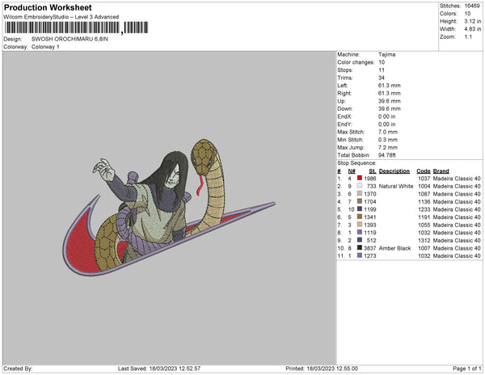Click the 'St.' column header
Image resolution: width=485 pixels, height=375 pixels.
[x=373, y=171]
